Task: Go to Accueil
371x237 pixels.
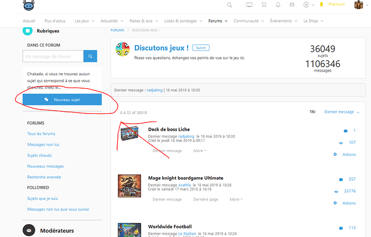Action: tap(29, 21)
